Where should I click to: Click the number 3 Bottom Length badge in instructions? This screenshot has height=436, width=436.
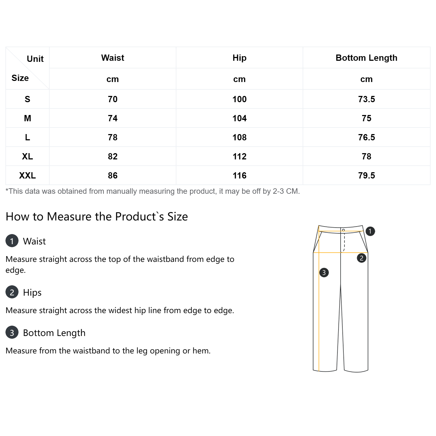[12, 332]
